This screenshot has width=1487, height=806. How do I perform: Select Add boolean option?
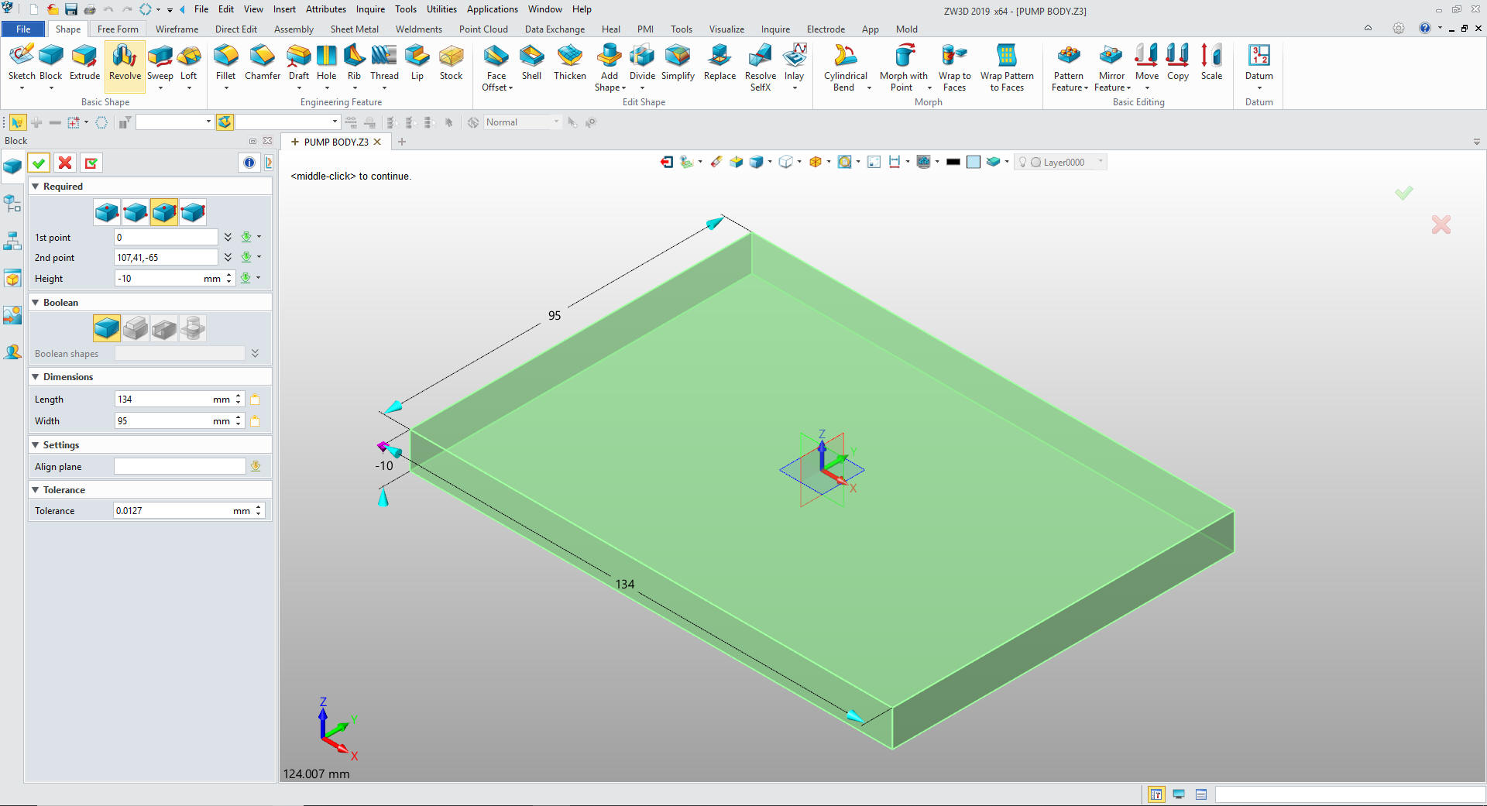point(136,328)
